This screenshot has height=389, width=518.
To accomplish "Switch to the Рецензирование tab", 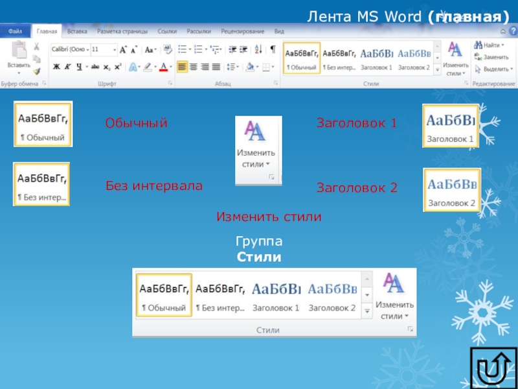I will pos(243,31).
